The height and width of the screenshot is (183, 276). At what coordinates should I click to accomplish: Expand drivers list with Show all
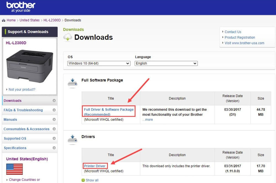coord(92,180)
